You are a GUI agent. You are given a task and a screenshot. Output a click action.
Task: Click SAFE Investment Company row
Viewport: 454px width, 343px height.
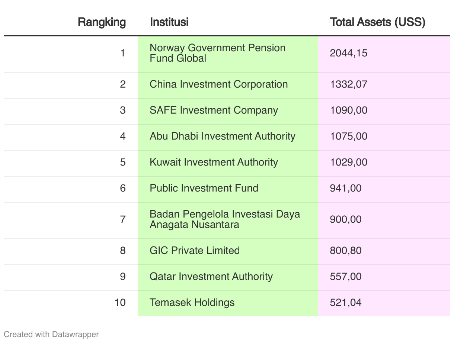214,110
